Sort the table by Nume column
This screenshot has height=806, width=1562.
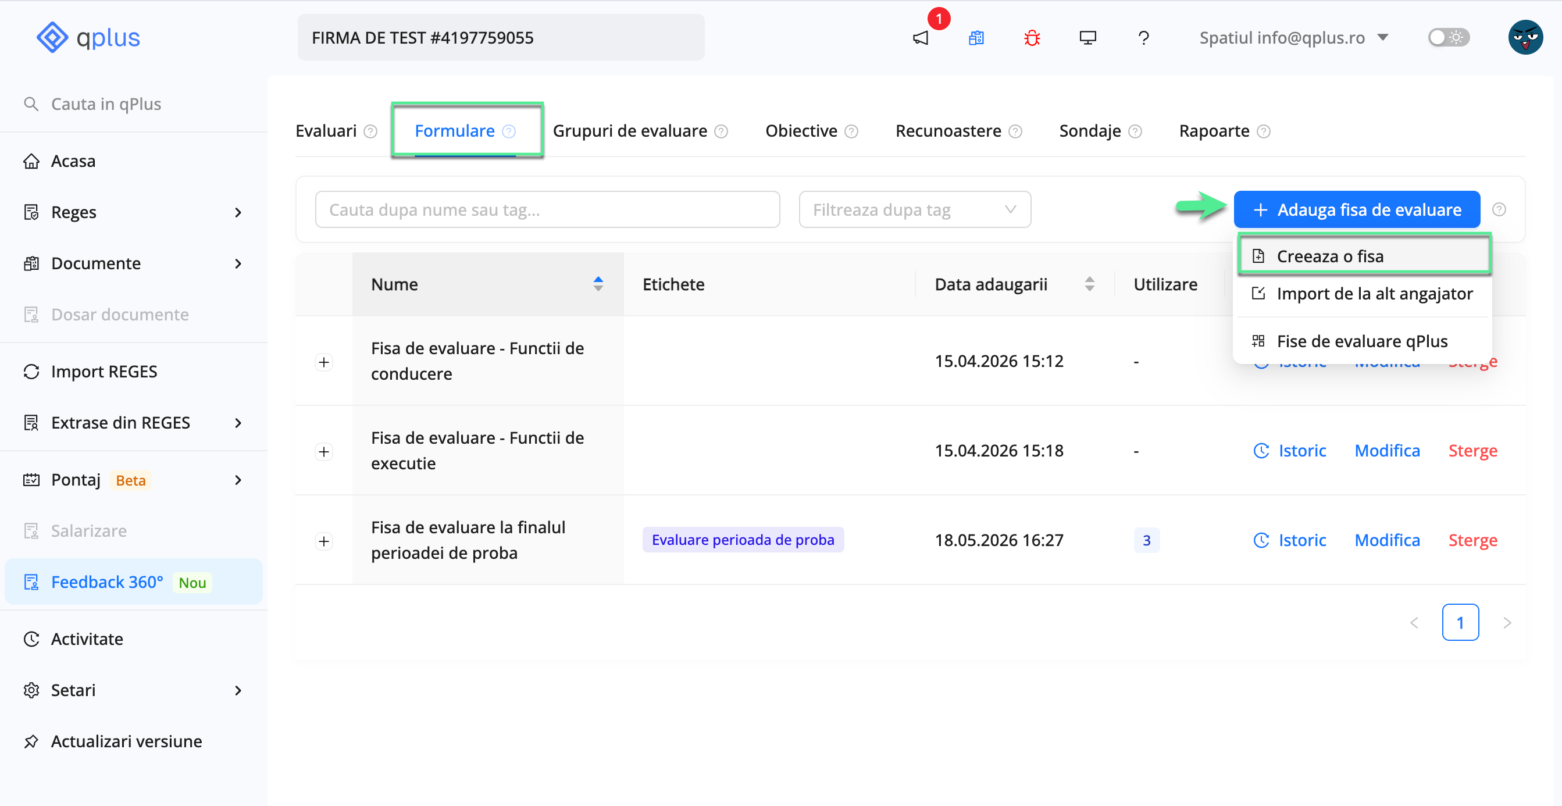(x=488, y=284)
